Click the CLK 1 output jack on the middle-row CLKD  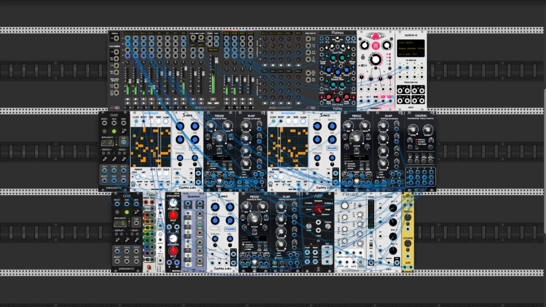[105, 171]
